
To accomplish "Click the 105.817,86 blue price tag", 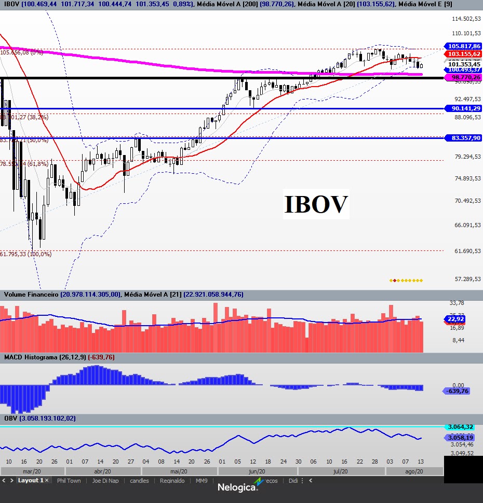I will 463,46.
